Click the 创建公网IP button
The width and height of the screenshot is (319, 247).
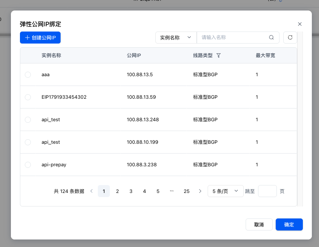(40, 38)
